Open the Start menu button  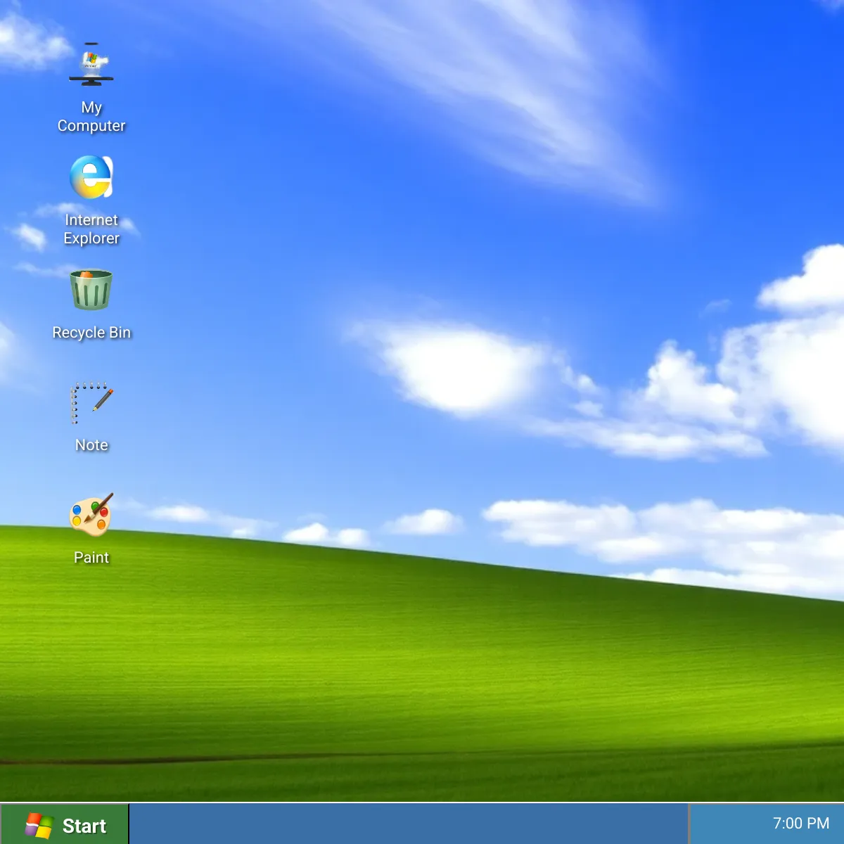65,824
